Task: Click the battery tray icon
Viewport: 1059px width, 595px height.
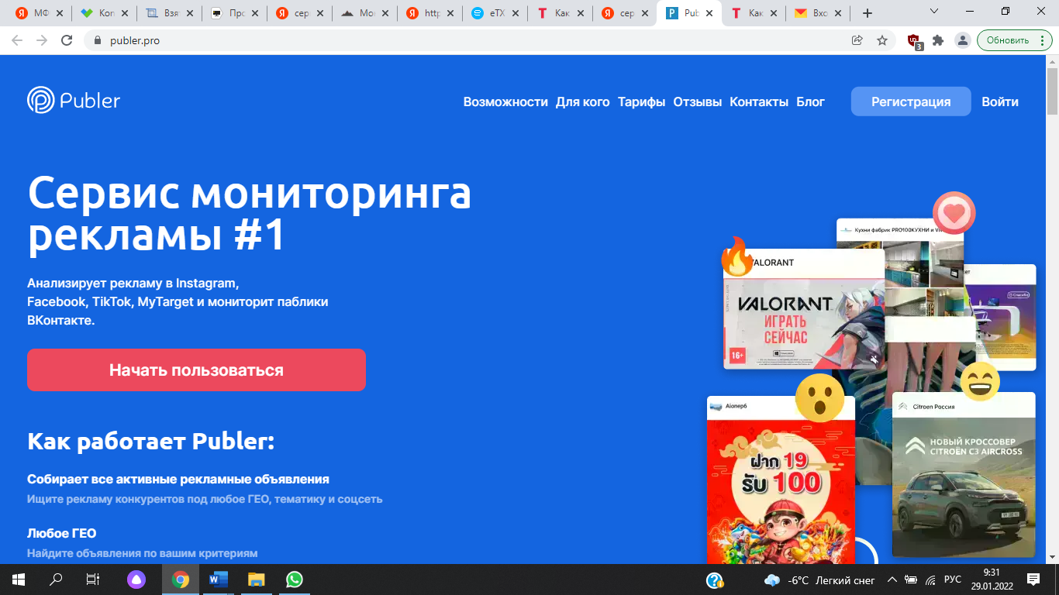Action: coord(912,580)
